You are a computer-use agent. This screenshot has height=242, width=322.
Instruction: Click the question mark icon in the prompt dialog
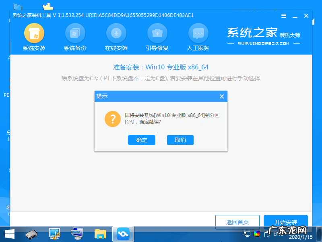point(112,120)
